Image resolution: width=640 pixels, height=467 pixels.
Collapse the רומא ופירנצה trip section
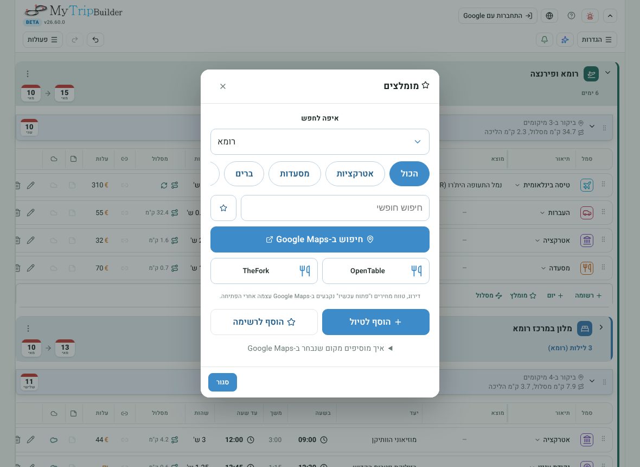608,73
